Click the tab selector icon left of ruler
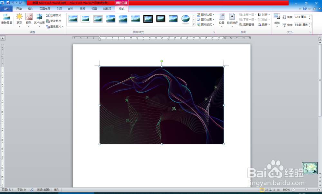The width and height of the screenshot is (322, 194). click(x=3, y=38)
